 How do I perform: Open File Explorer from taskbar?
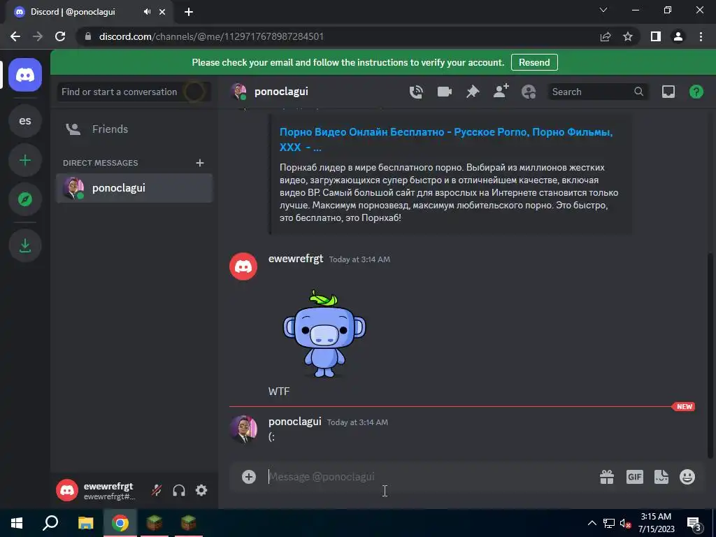coord(85,523)
